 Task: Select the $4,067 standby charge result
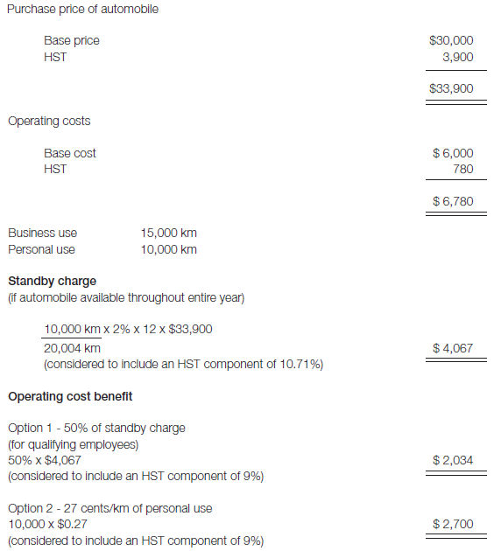[x=453, y=348]
